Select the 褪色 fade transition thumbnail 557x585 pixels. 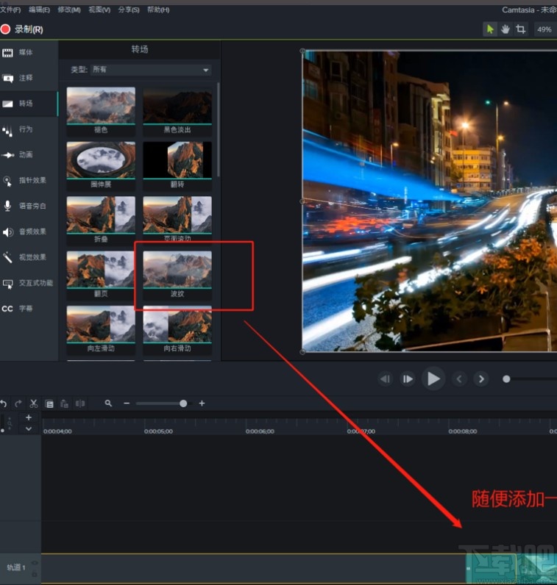pyautogui.click(x=101, y=111)
